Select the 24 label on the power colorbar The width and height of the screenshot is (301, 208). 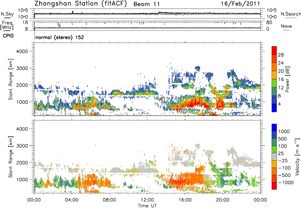pyautogui.click(x=281, y=63)
